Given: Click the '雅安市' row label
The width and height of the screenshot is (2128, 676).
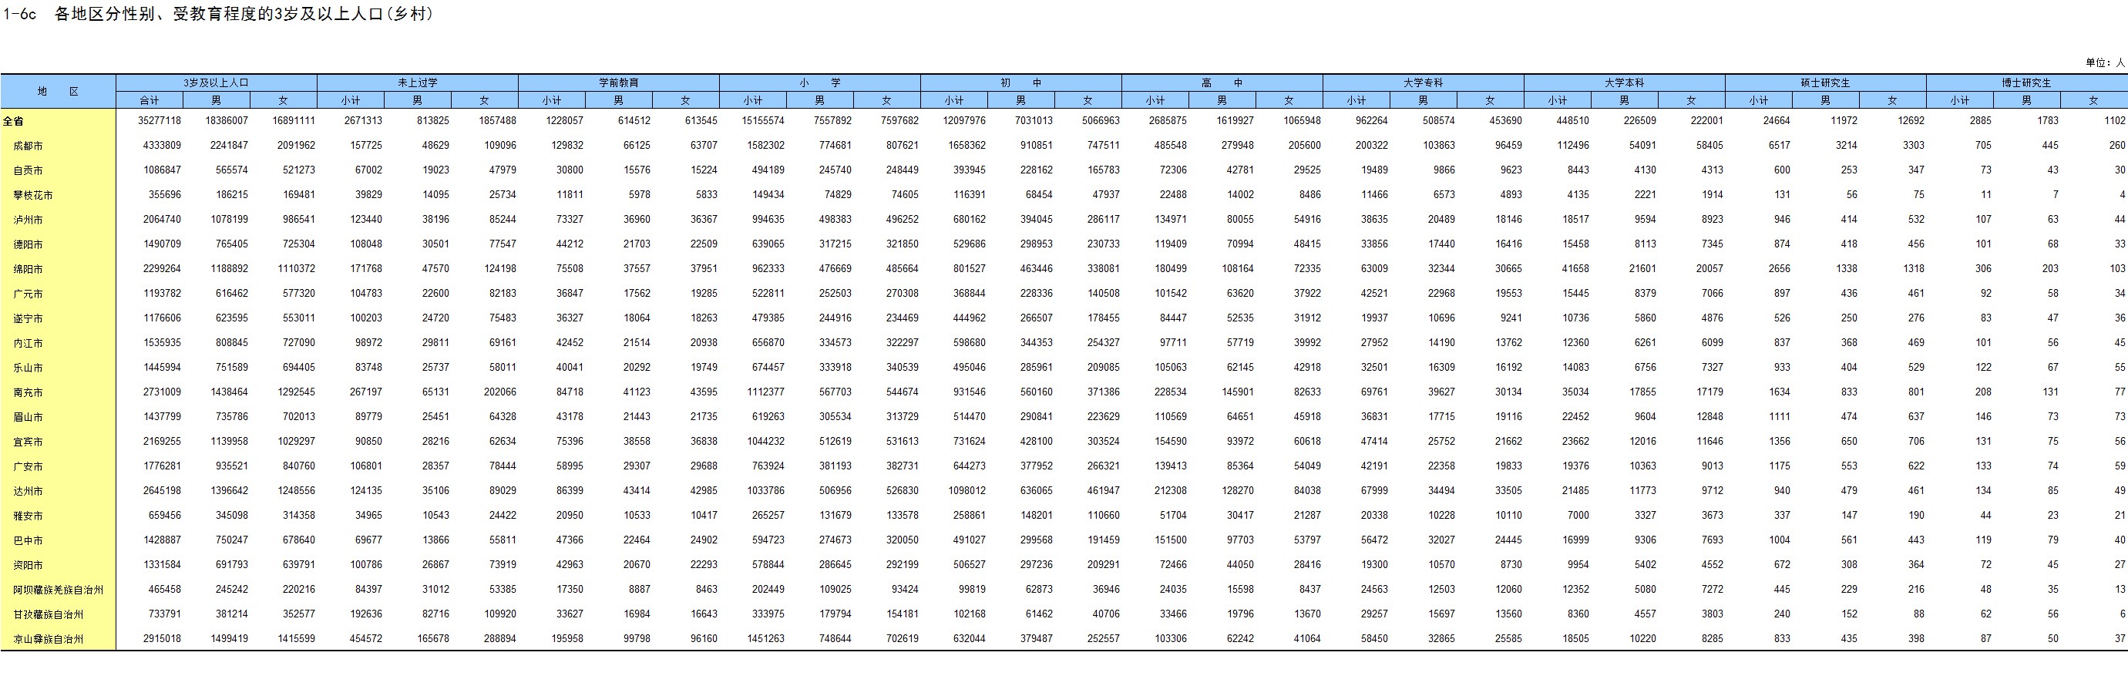Looking at the screenshot, I should 28,516.
